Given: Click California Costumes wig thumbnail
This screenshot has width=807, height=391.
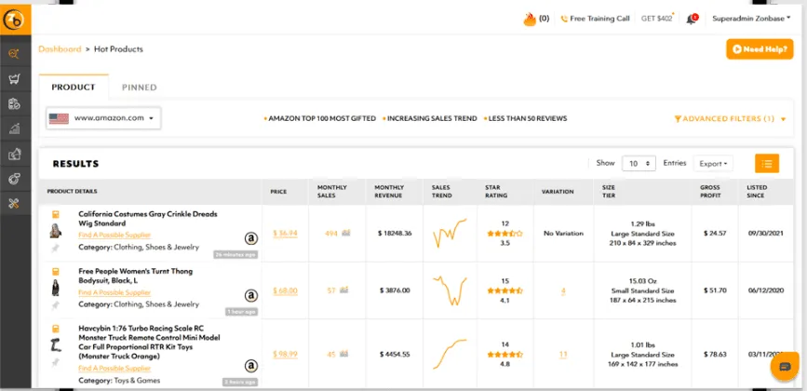Looking at the screenshot, I should point(56,231).
